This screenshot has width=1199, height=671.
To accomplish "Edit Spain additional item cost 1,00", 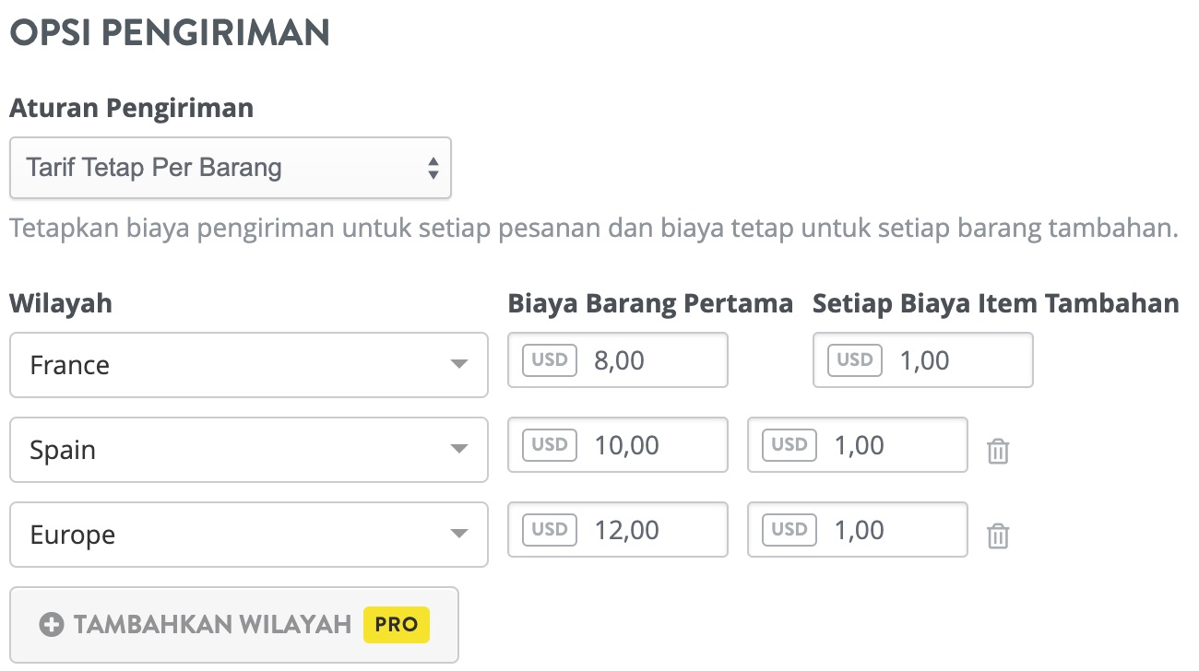I will click(858, 444).
